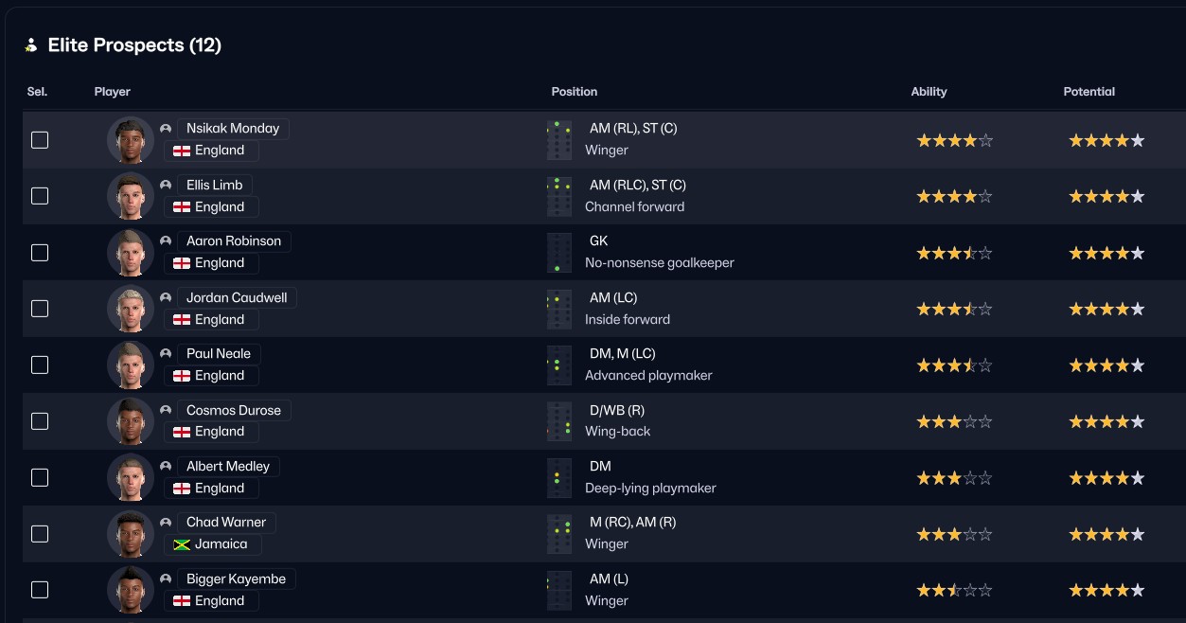
Task: Open Nsikak Monday's position pitch icon
Action: tap(559, 140)
